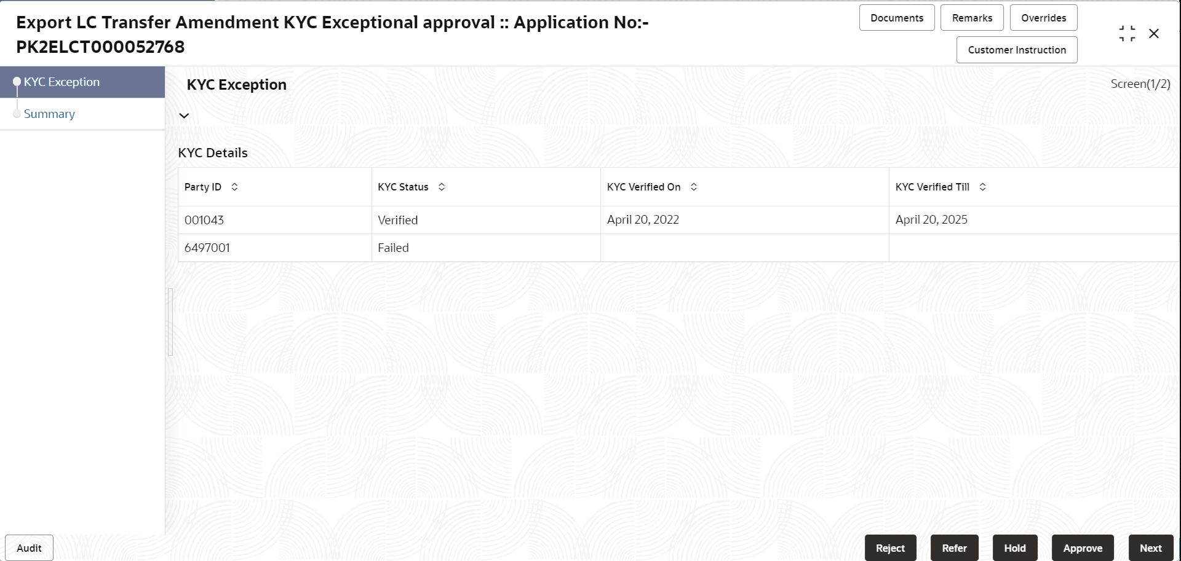Click the resize screen icon
The height and width of the screenshot is (561, 1181).
pyautogui.click(x=1126, y=33)
